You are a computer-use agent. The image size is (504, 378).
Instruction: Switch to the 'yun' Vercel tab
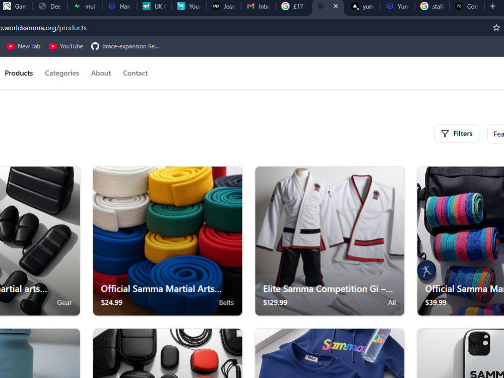point(362,6)
